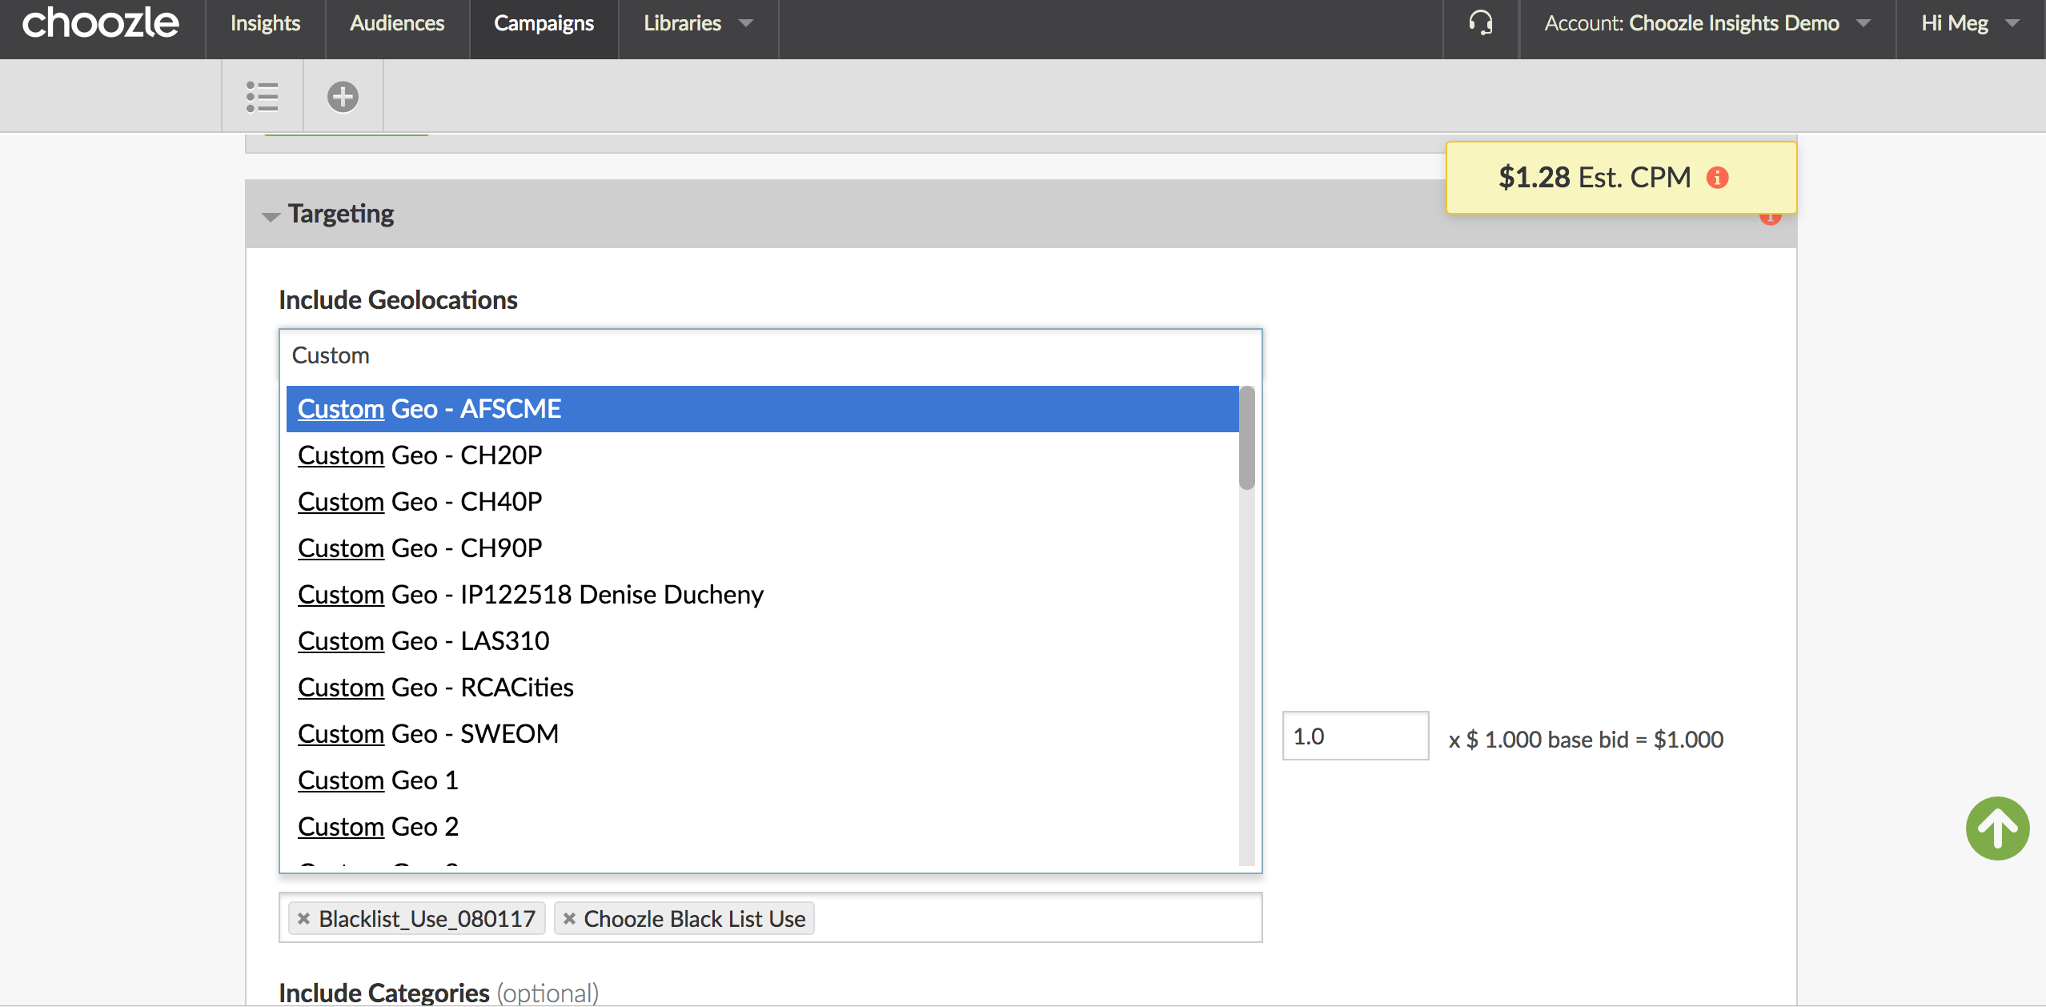Open the Account Choozle Insights Demo dropdown
The image size is (2046, 1007).
[x=1707, y=23]
